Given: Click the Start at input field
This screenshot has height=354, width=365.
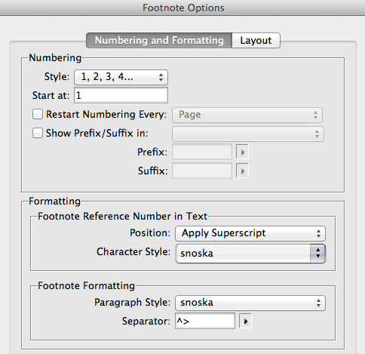Looking at the screenshot, I should 121,95.
